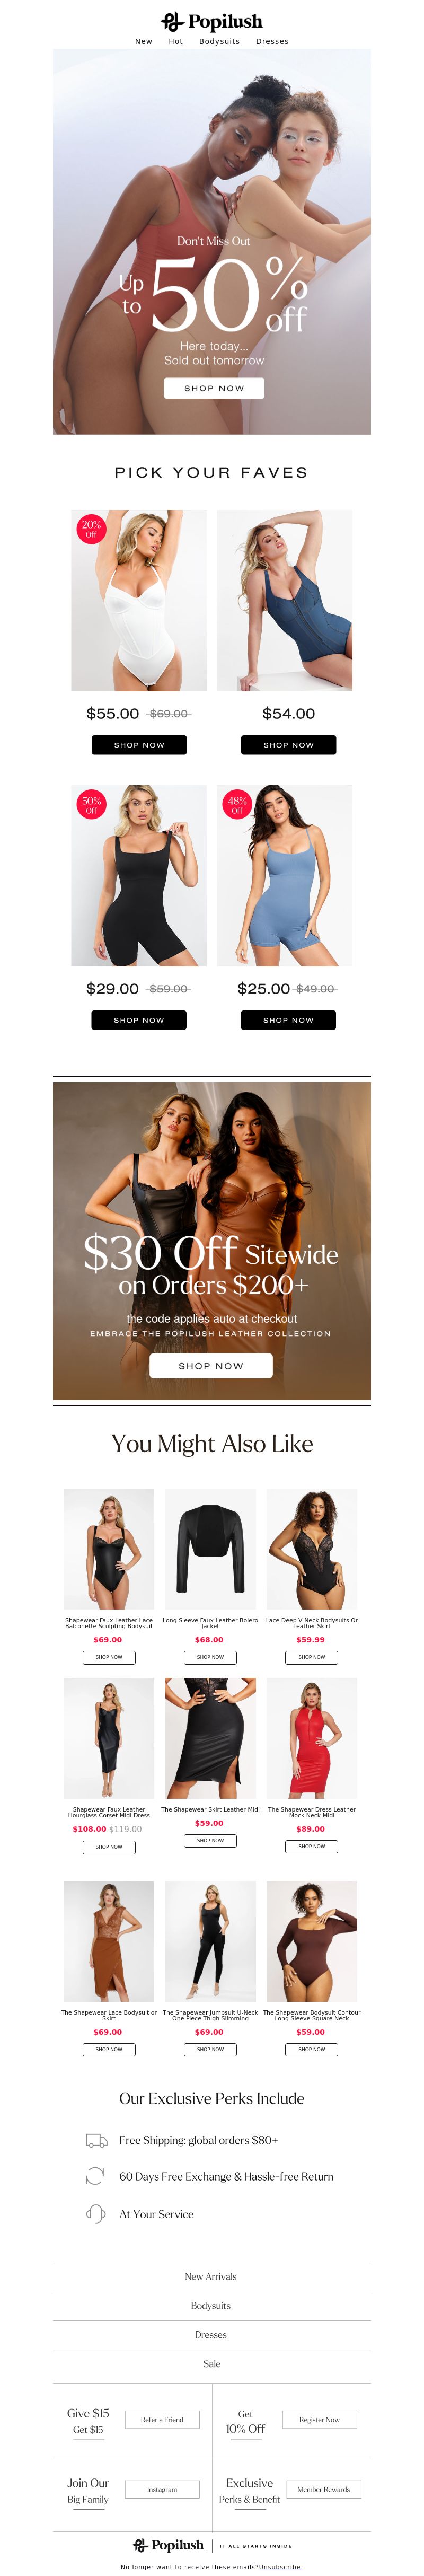Select the Hot menu item in header
The height and width of the screenshot is (2576, 424).
tap(176, 42)
